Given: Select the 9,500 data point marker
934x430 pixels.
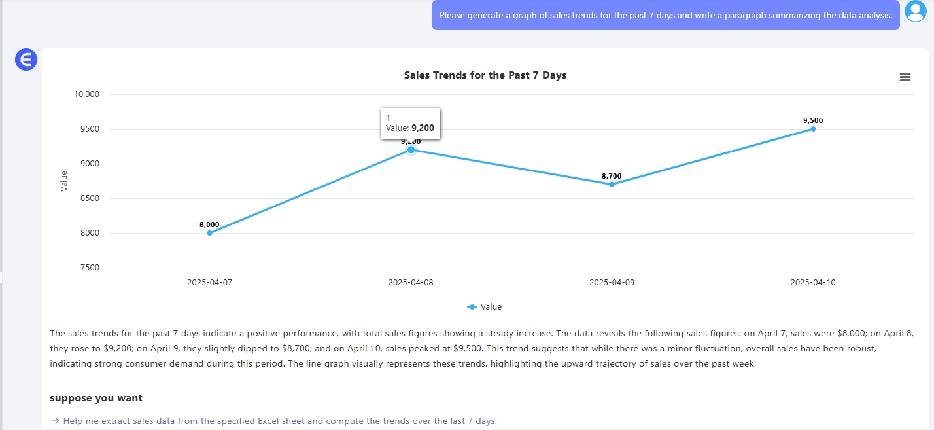Looking at the screenshot, I should pyautogui.click(x=813, y=129).
